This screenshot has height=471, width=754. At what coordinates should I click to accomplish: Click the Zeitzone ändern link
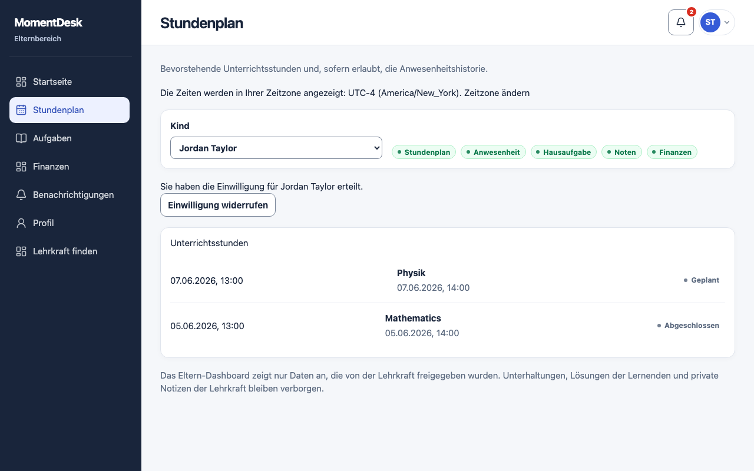(x=497, y=93)
